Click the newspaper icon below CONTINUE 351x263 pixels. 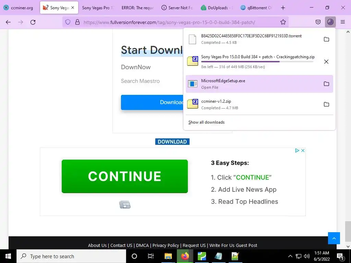coord(125,205)
